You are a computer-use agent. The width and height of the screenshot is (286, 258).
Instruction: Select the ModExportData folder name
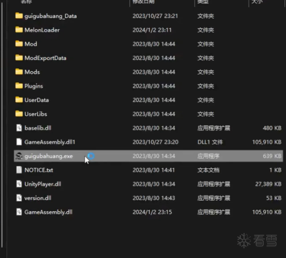coord(45,58)
